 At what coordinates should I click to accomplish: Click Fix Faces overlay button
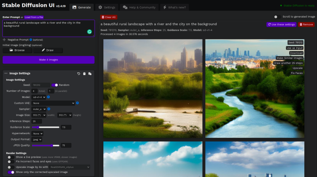[297, 73]
